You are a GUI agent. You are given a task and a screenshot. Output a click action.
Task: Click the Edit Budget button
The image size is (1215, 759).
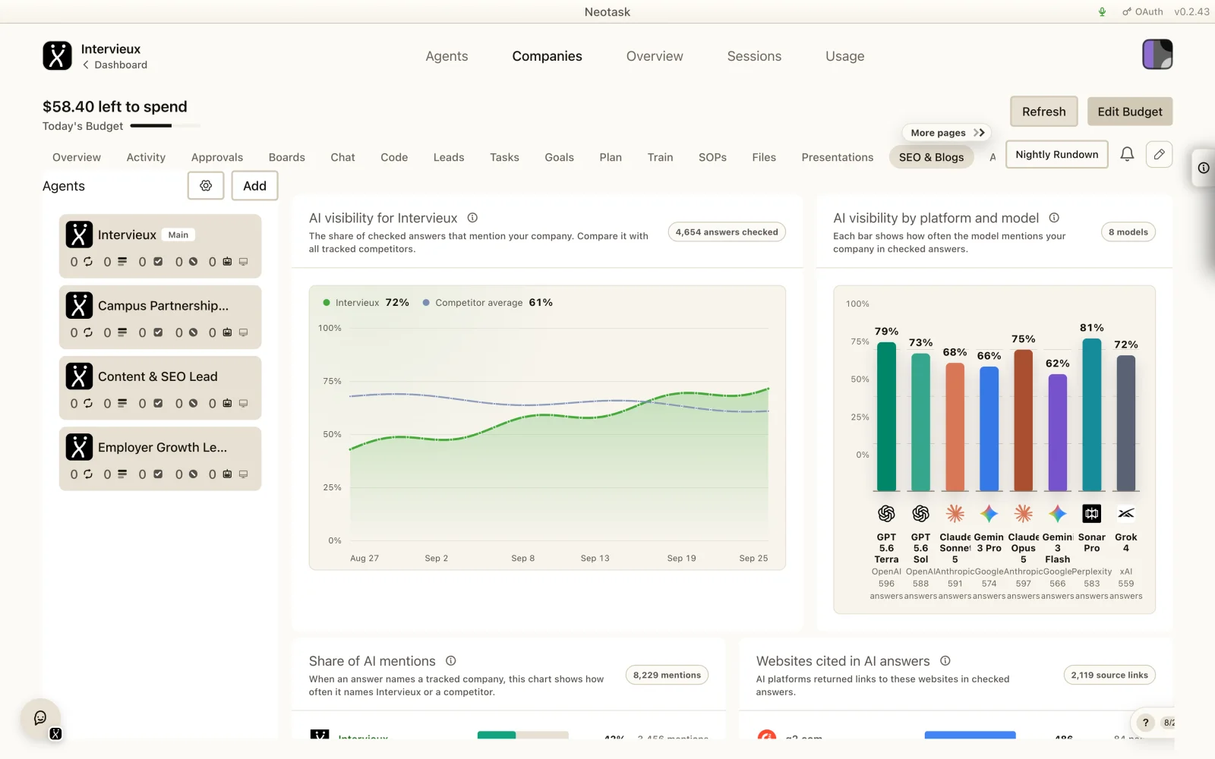(x=1130, y=112)
